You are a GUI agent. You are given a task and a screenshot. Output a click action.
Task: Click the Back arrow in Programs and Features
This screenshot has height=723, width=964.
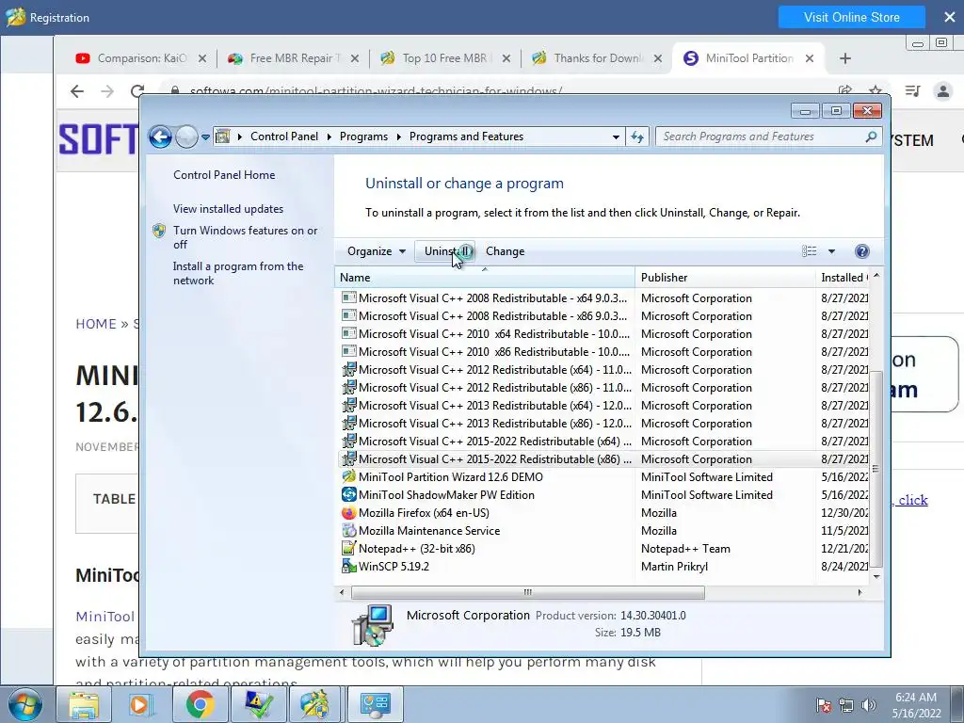[160, 137]
